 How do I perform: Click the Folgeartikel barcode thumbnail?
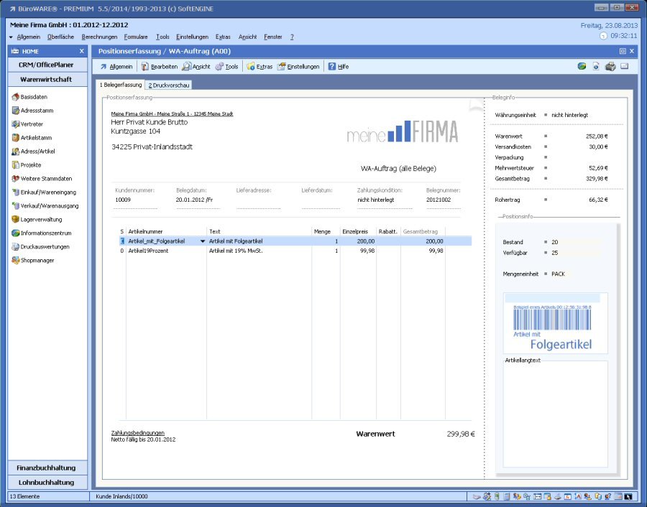coord(555,323)
